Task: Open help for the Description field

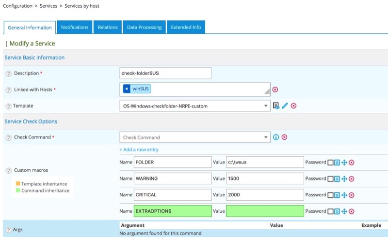Action: [x=8, y=74]
